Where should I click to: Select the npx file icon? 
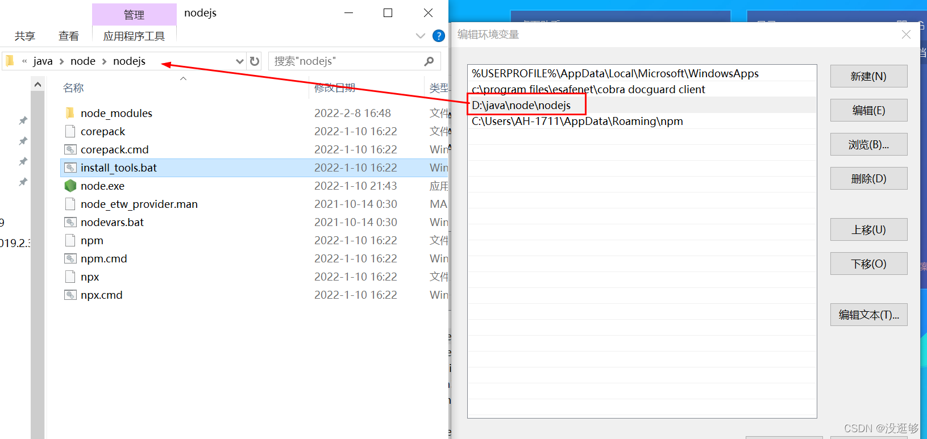70,277
